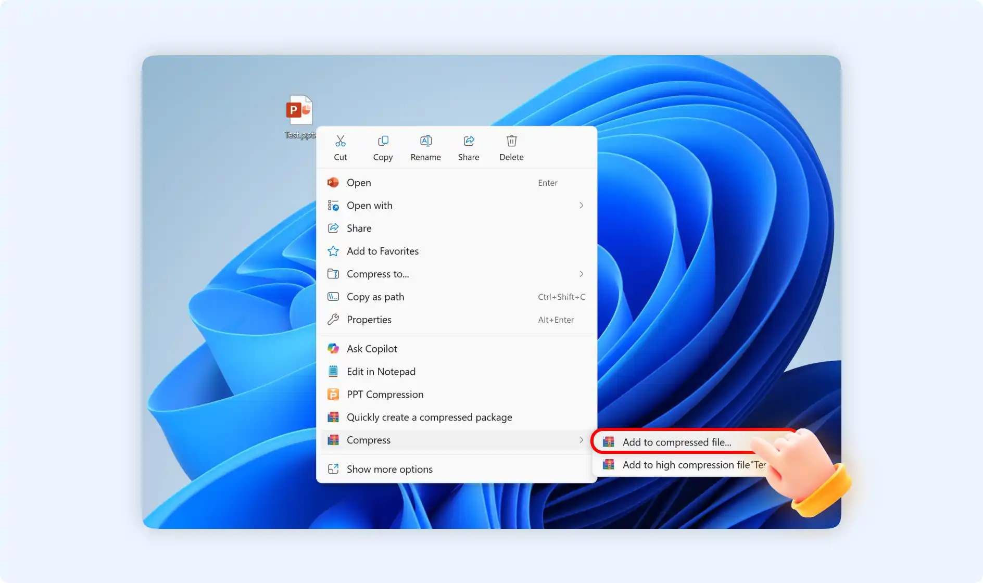Click the Compress to... label

click(x=378, y=274)
